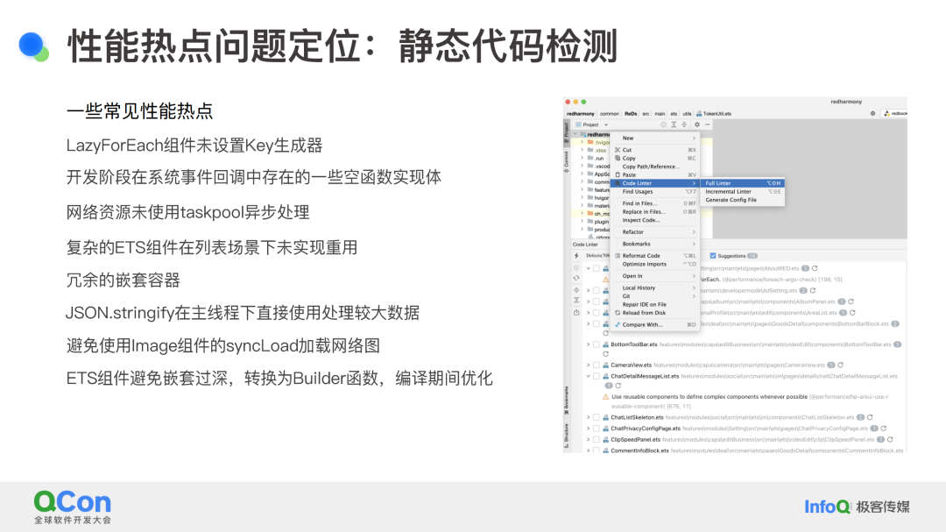
Task: Select Incremental Linter in the submenu
Action: click(743, 191)
